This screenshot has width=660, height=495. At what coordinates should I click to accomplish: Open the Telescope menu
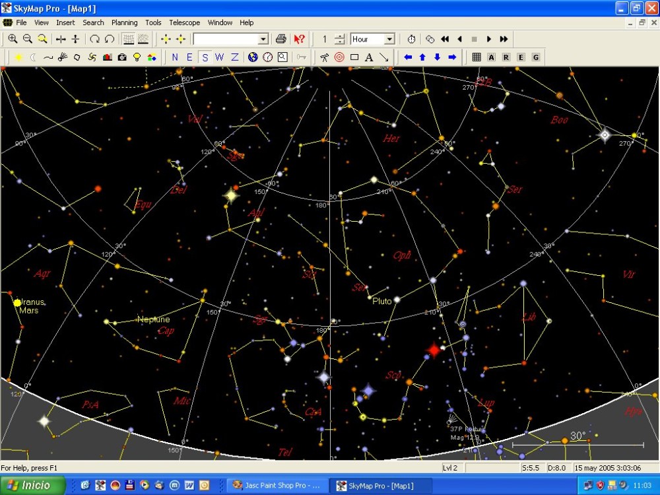tap(184, 22)
